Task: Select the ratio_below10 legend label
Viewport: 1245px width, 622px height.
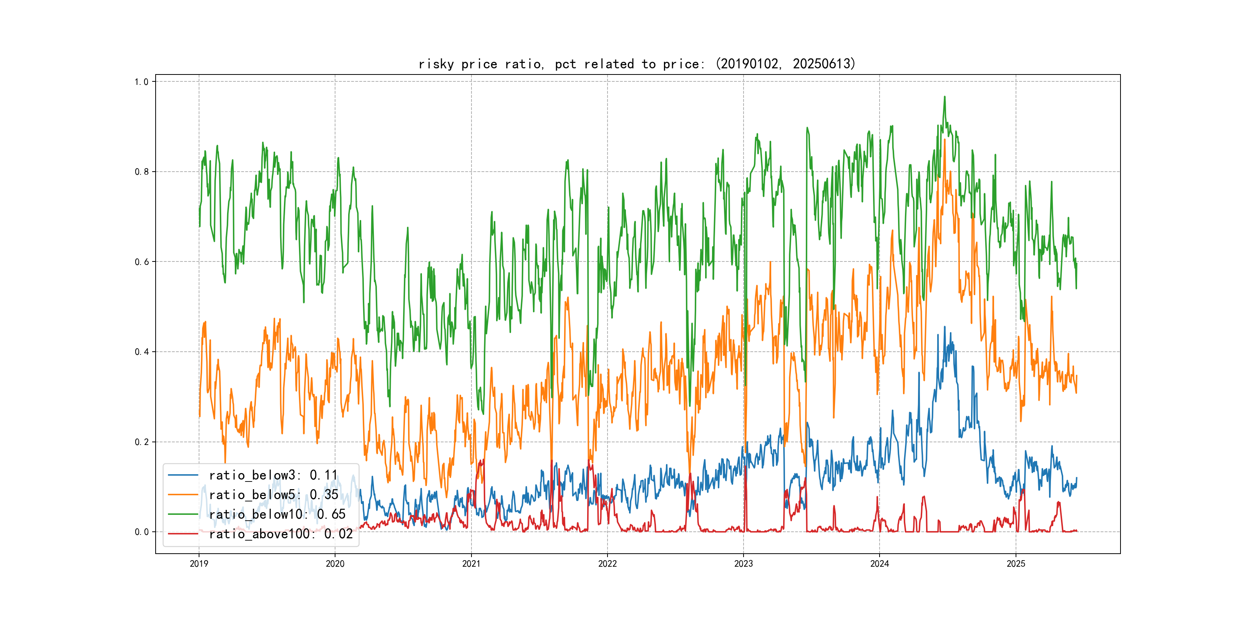Action: tap(277, 514)
